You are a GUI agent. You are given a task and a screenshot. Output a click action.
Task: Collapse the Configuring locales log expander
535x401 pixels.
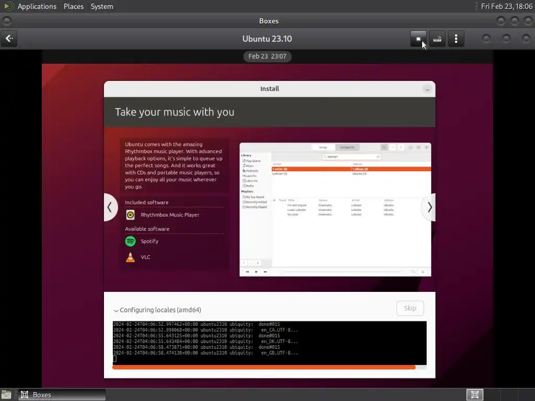pyautogui.click(x=116, y=310)
